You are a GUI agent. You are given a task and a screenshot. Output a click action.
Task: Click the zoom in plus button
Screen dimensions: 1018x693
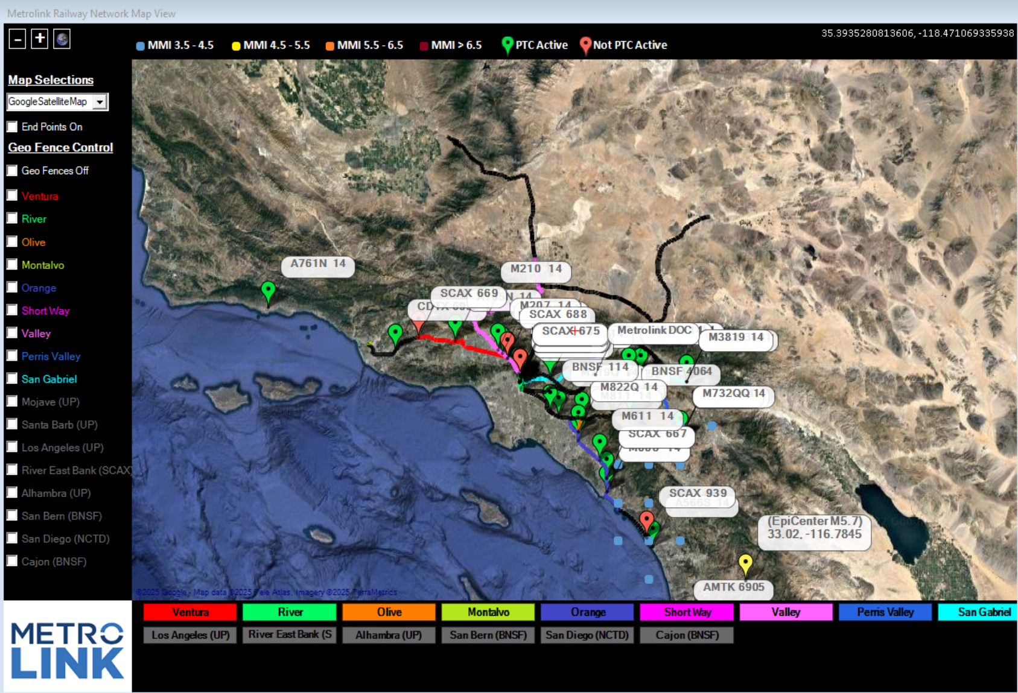click(40, 39)
